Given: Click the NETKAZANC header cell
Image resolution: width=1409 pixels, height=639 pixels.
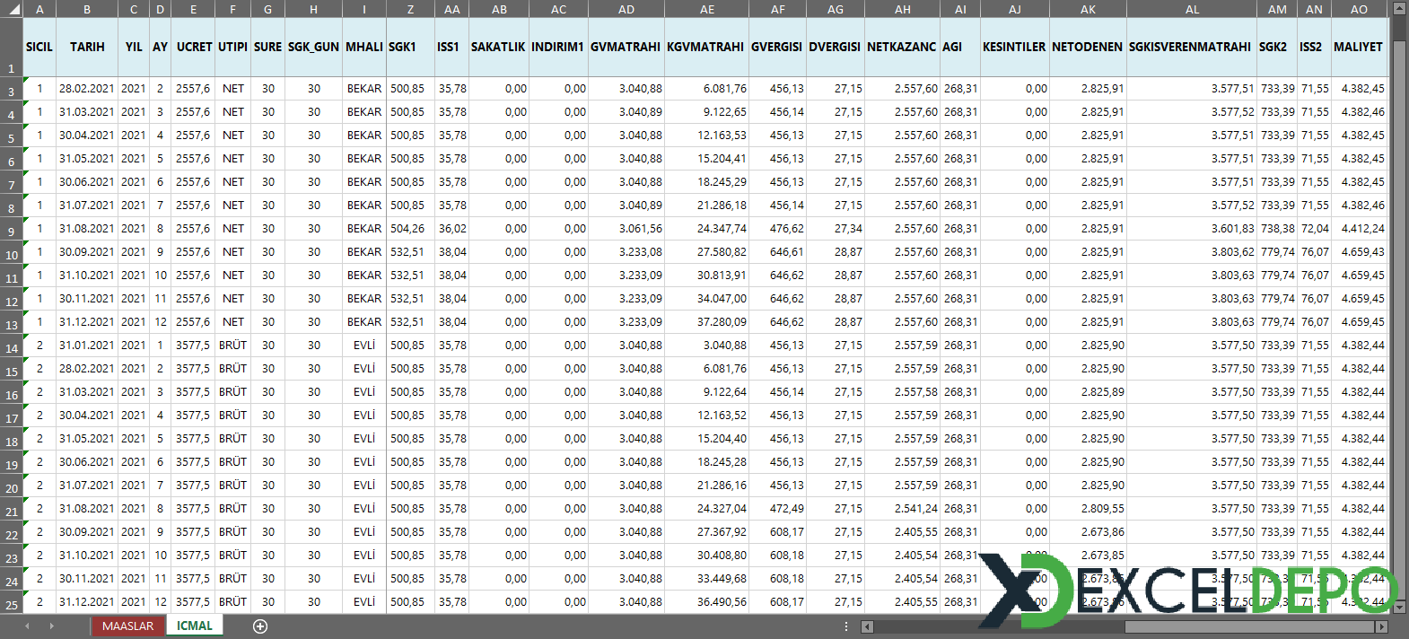Looking at the screenshot, I should (902, 47).
